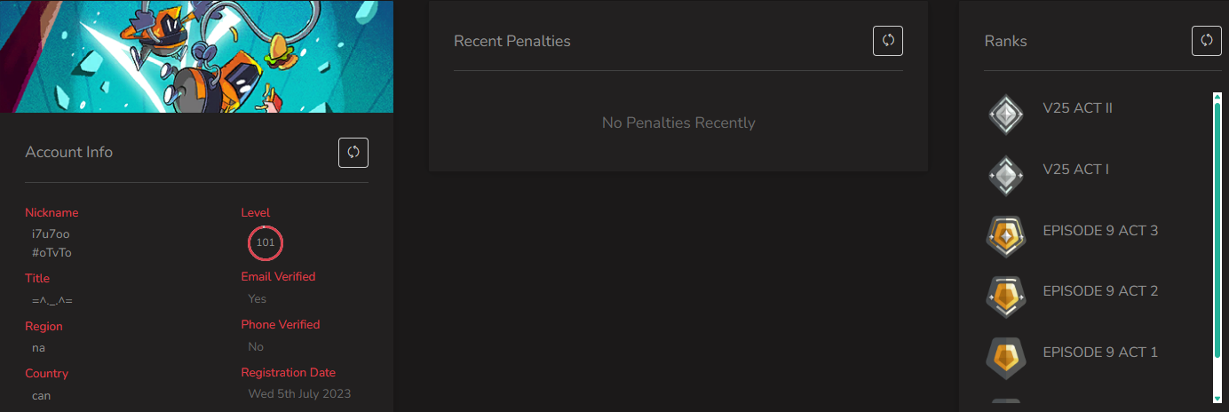Click the Episode 9 Act 3 rank badge
The width and height of the screenshot is (1229, 412).
click(x=1006, y=236)
